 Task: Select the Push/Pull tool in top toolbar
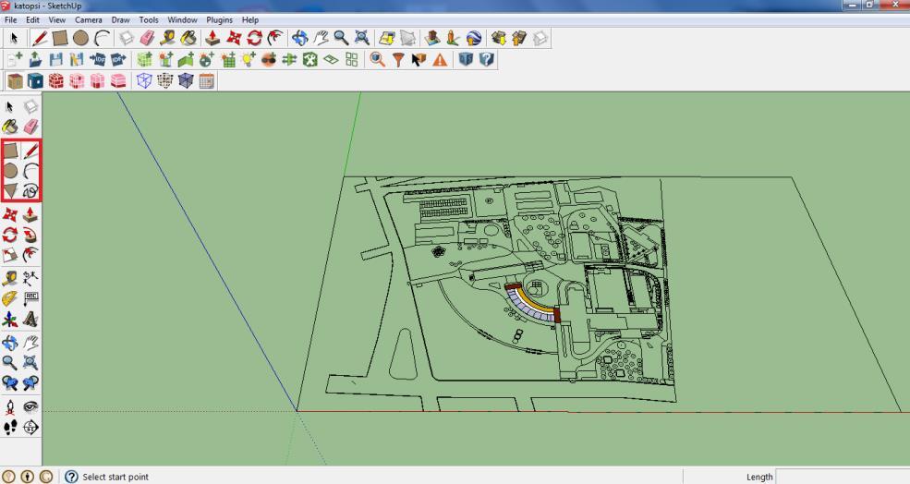[213, 38]
